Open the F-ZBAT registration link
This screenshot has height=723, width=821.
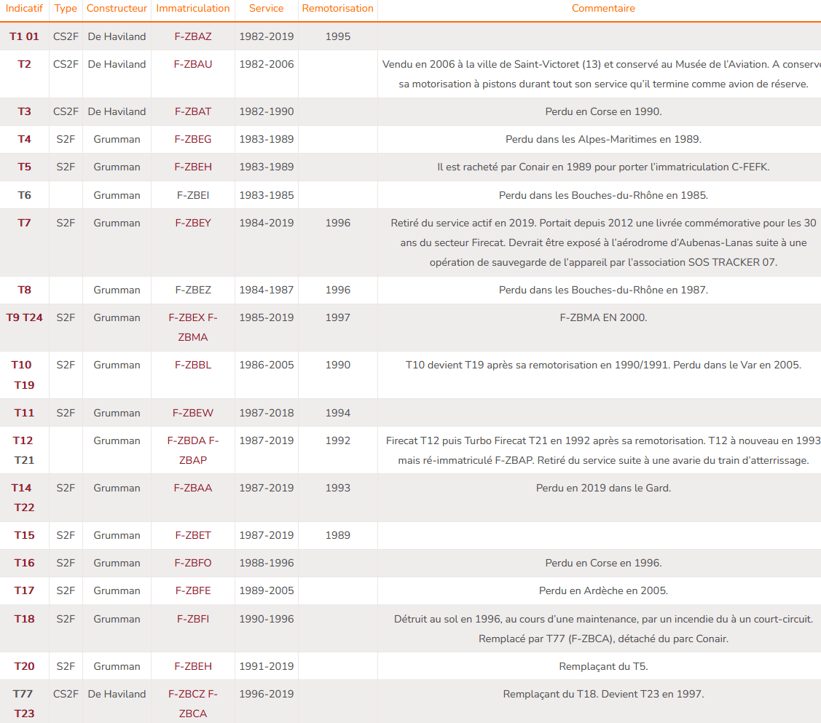pos(192,111)
